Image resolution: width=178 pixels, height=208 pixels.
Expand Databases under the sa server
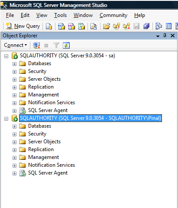[14, 64]
